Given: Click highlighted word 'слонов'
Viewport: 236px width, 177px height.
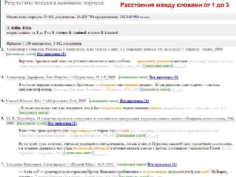Looking at the screenshot, I should click(x=123, y=131).
